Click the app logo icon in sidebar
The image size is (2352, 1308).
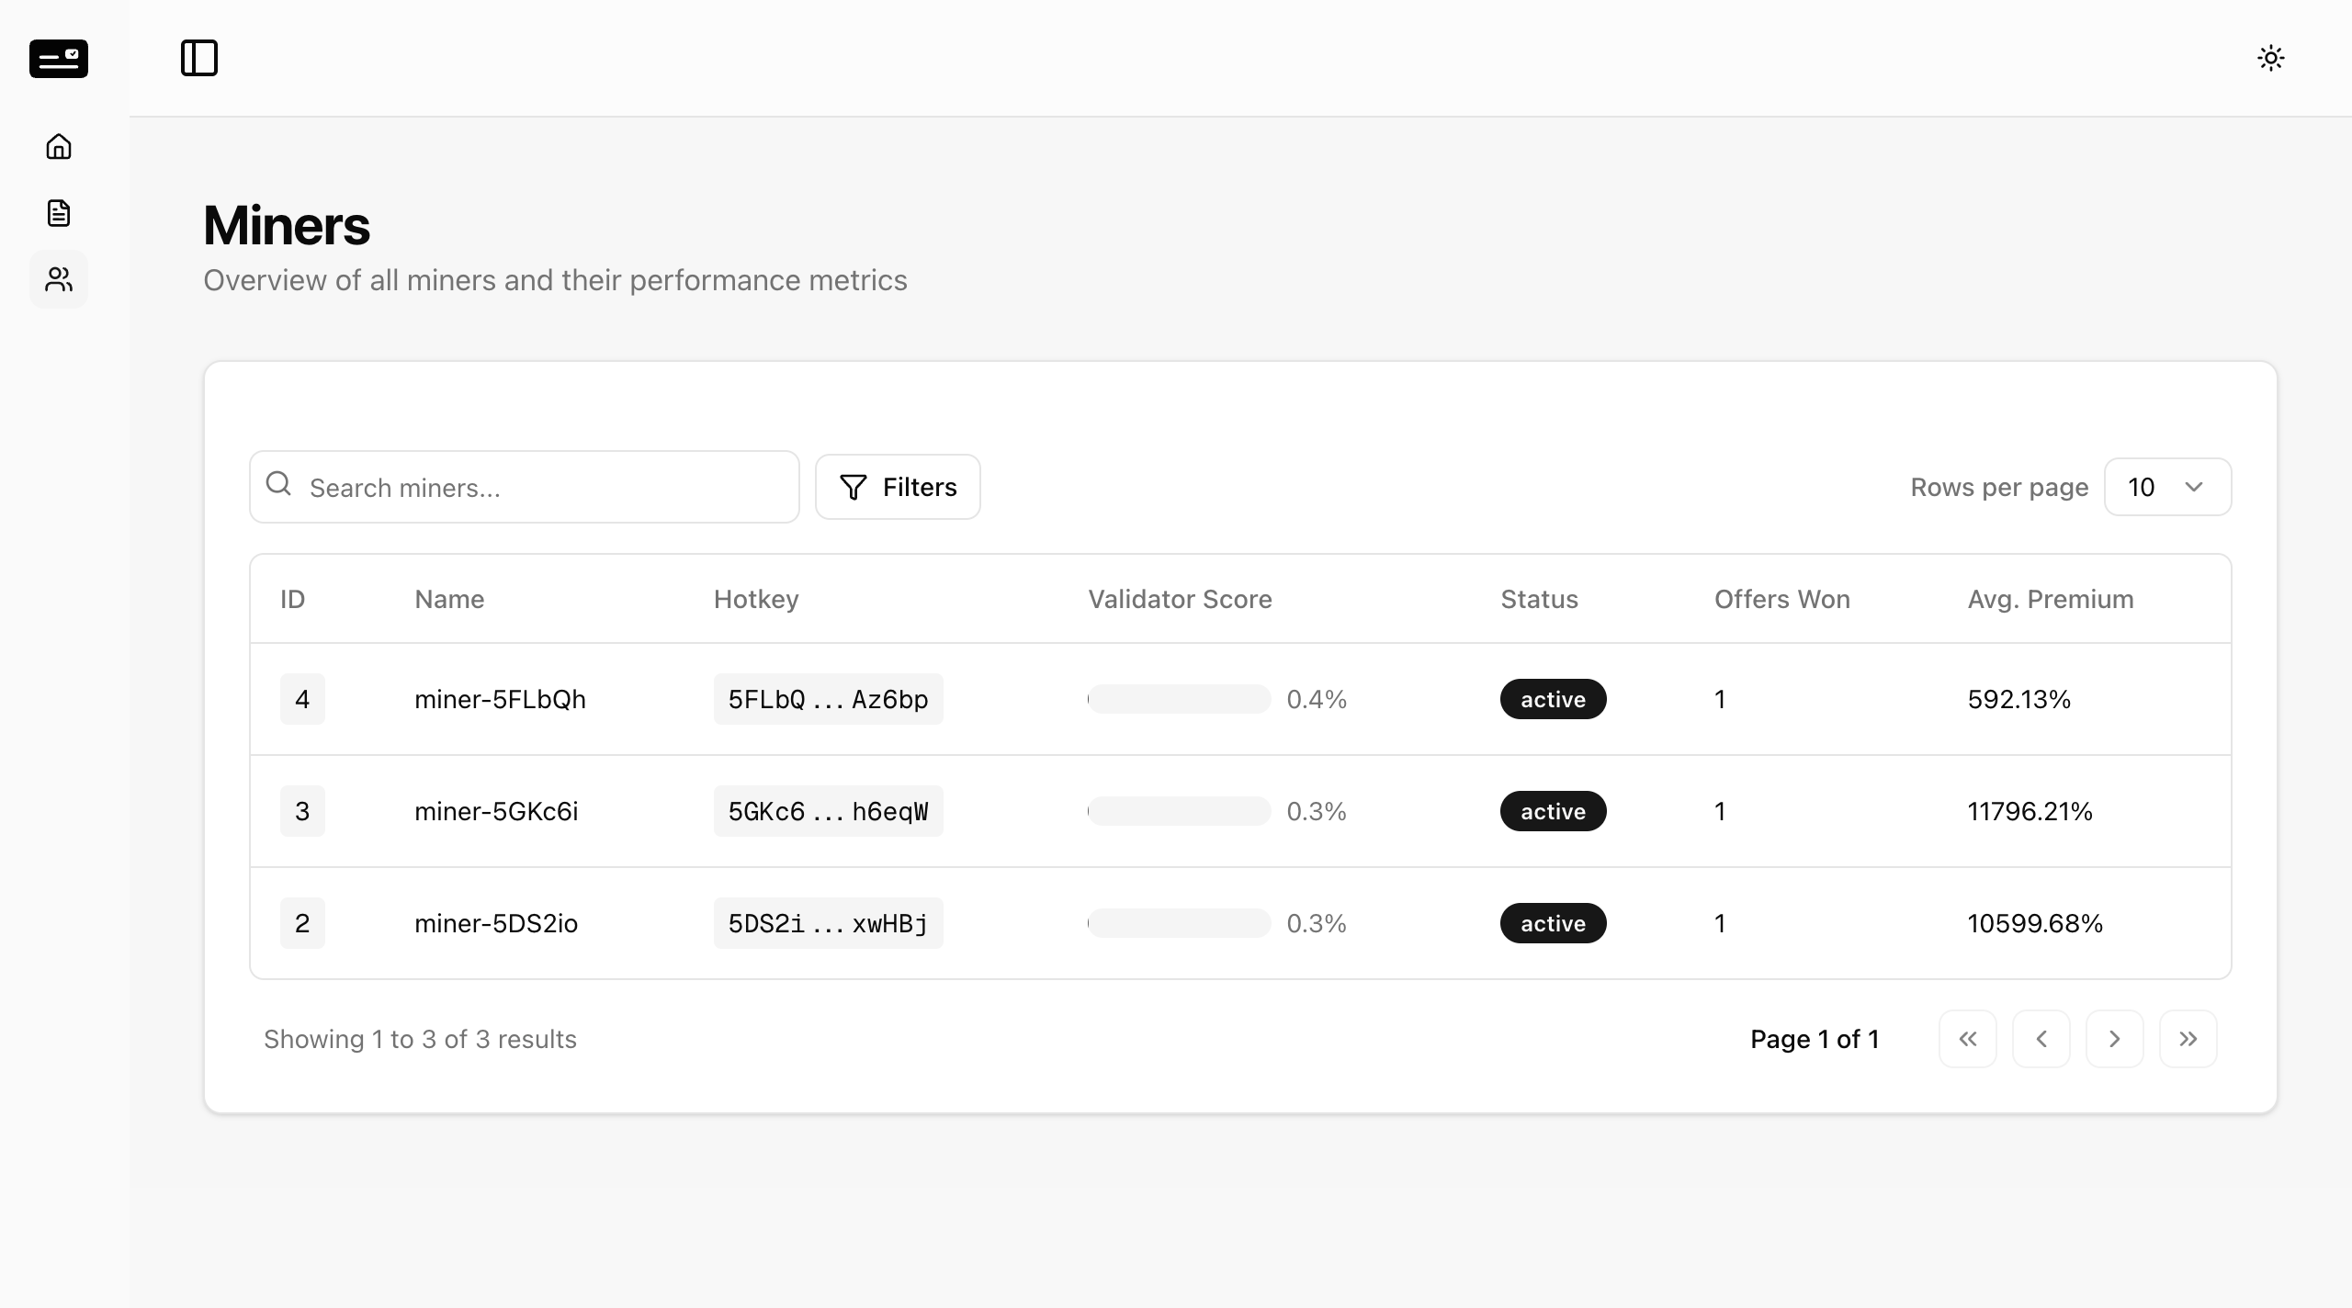click(x=59, y=59)
